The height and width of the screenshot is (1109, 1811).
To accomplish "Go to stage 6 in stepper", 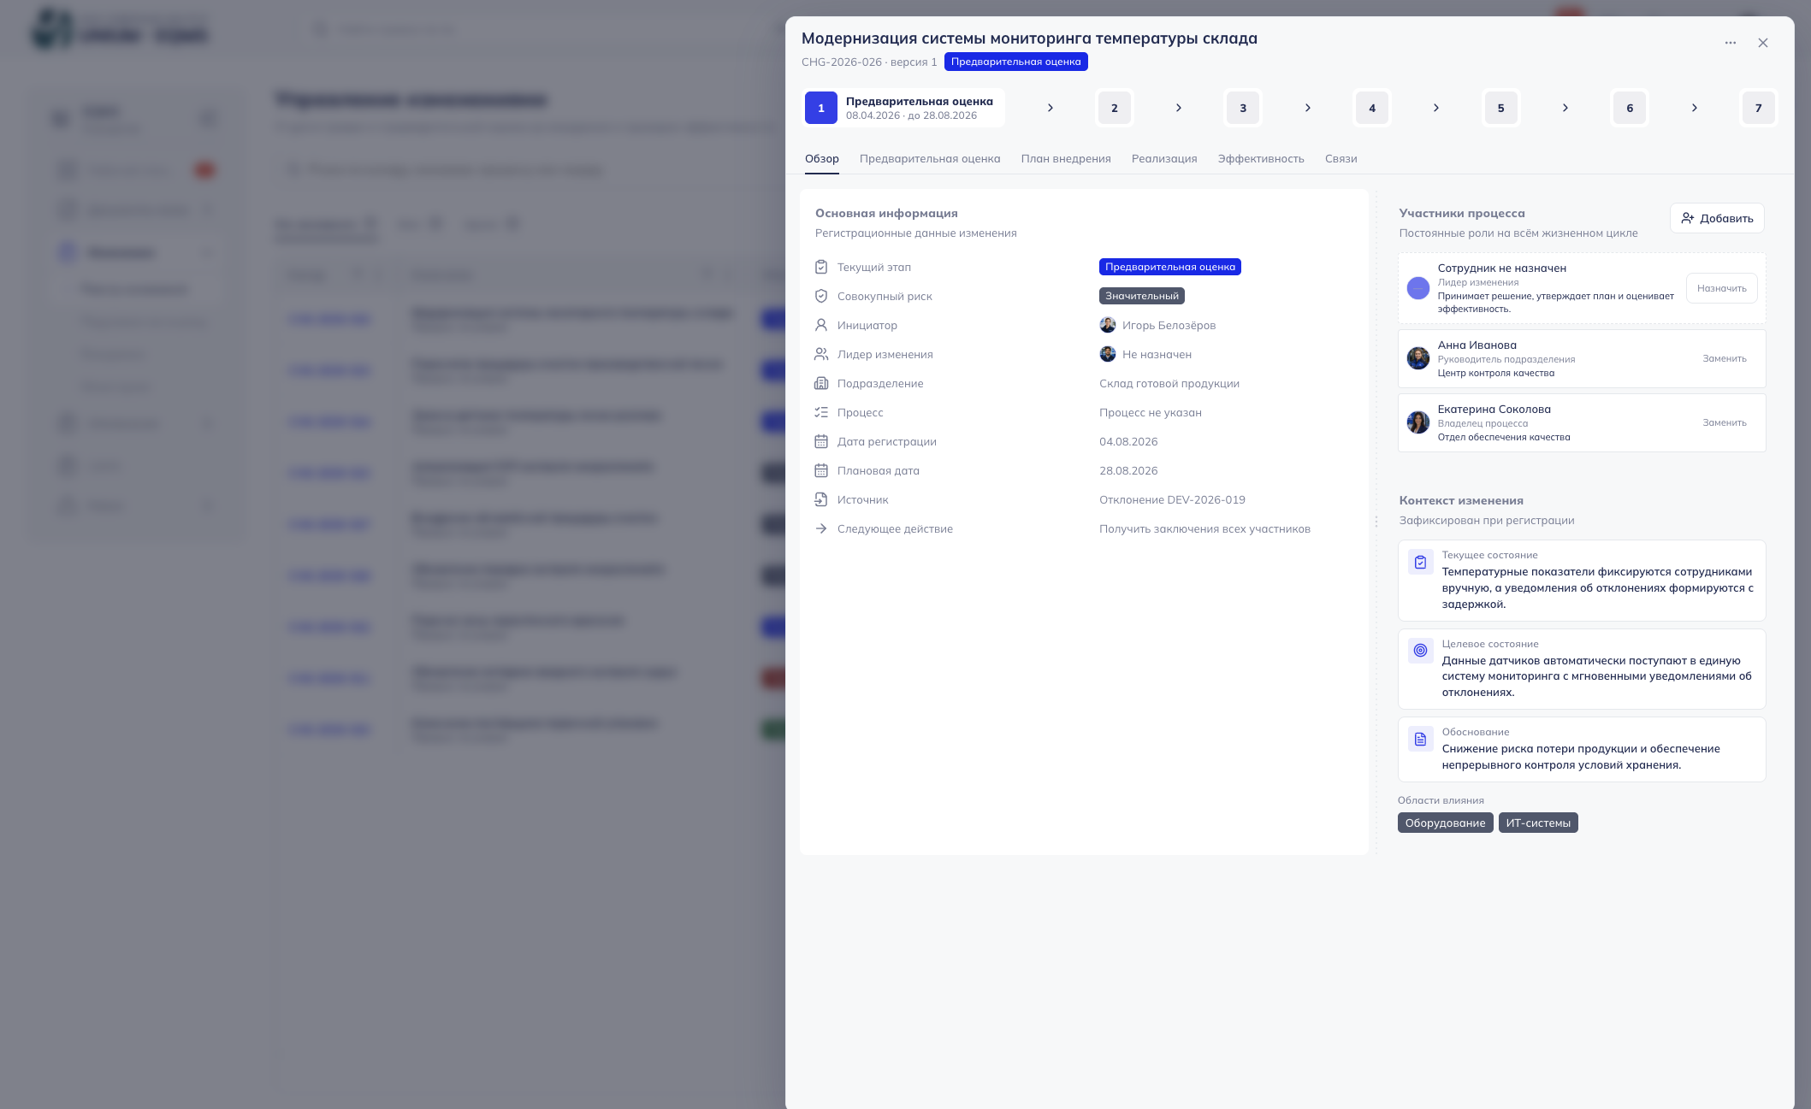I will 1630,108.
